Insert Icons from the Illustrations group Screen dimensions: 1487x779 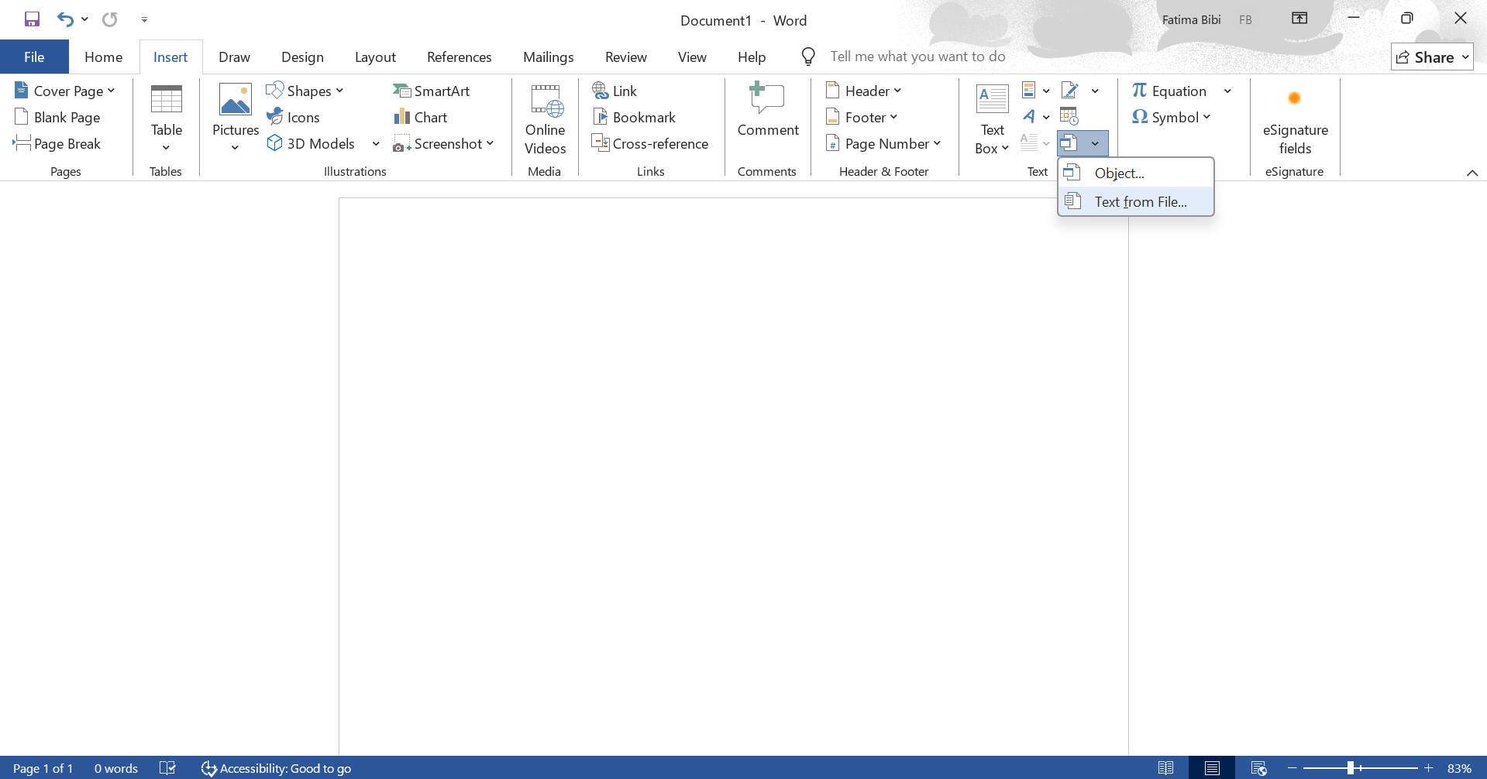pos(294,117)
